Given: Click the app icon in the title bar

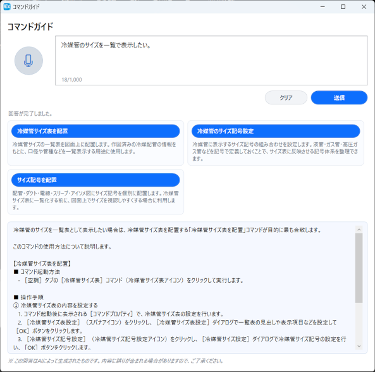Looking at the screenshot, I should [7, 7].
